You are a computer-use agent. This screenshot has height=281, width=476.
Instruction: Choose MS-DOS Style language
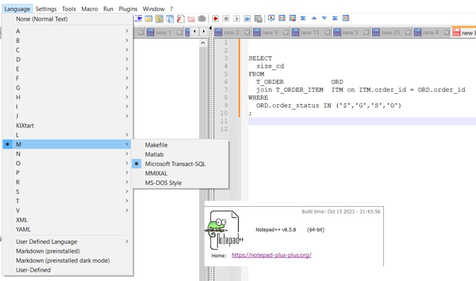pos(180,183)
